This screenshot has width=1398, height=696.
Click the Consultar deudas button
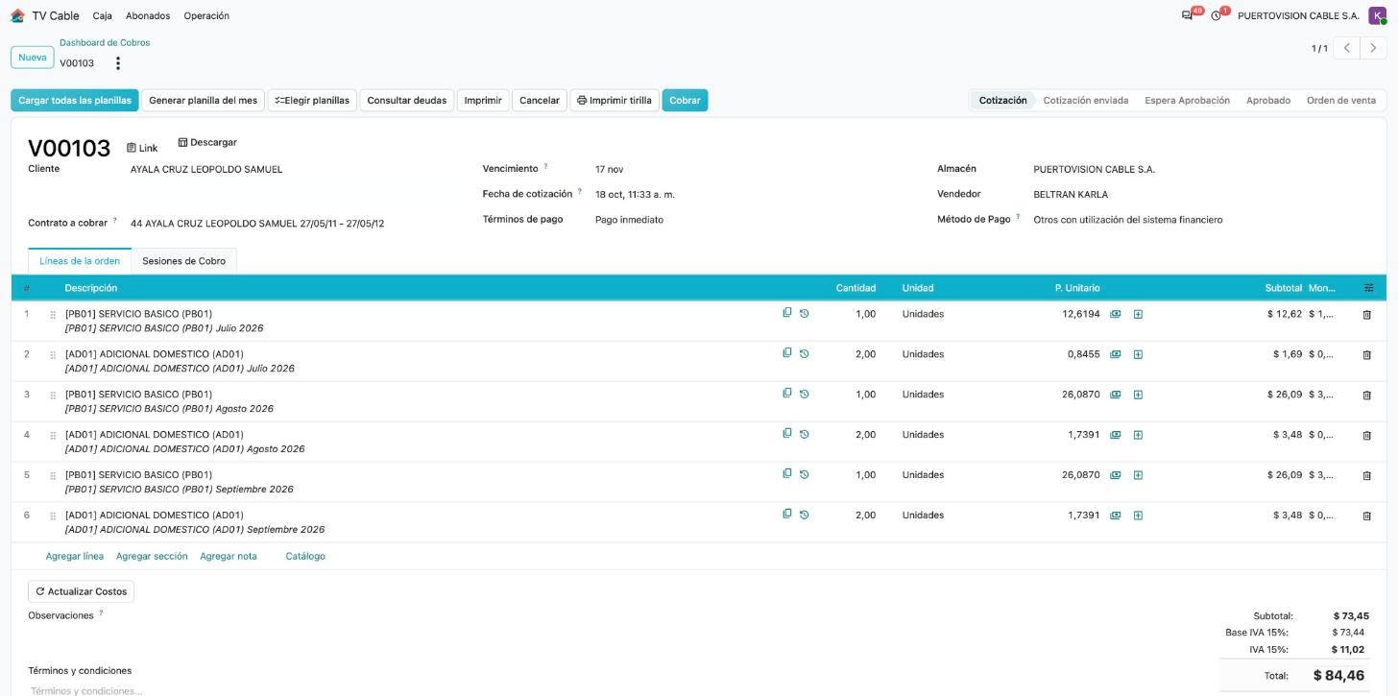407,100
